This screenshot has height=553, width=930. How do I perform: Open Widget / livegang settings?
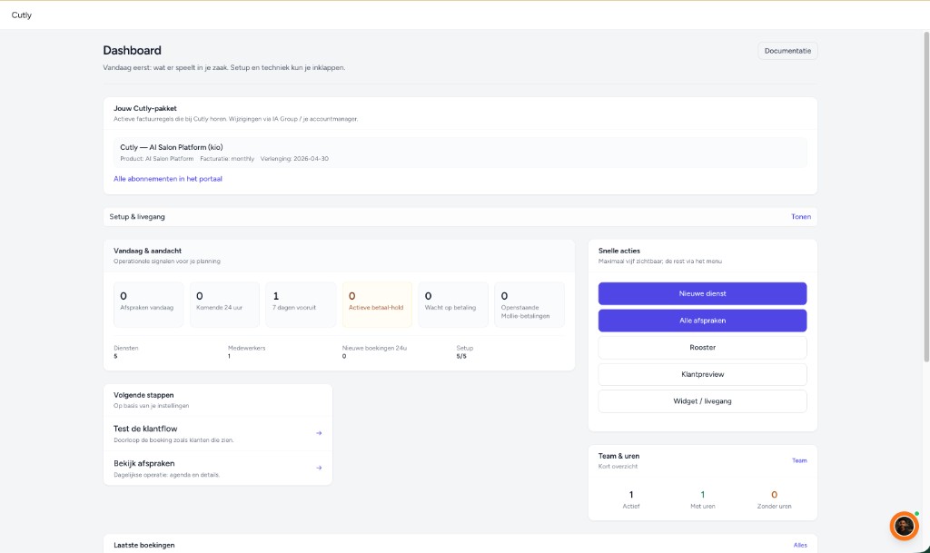702,400
